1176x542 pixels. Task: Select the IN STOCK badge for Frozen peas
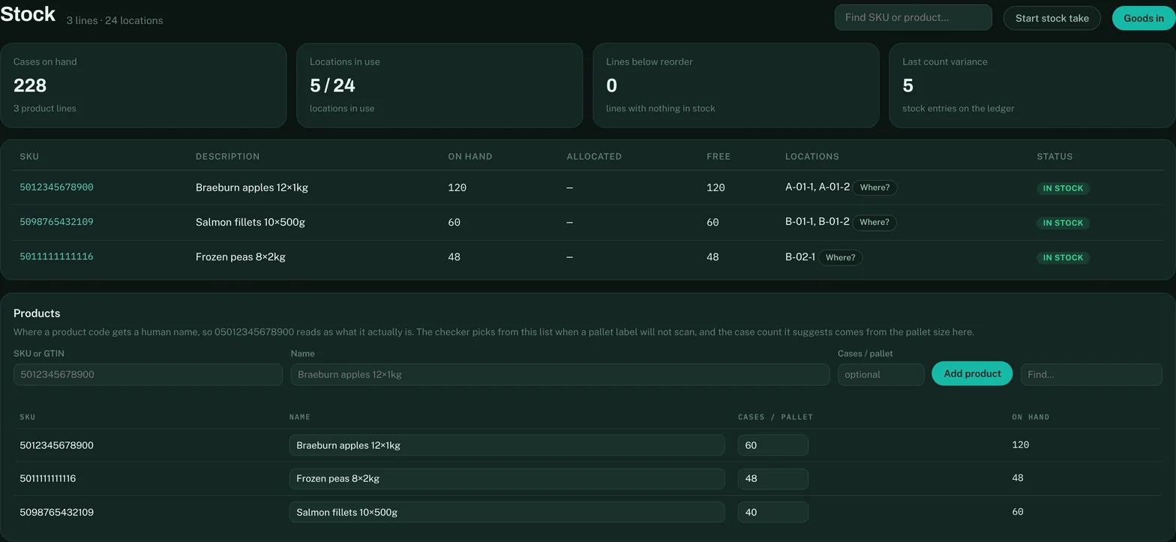tap(1063, 257)
